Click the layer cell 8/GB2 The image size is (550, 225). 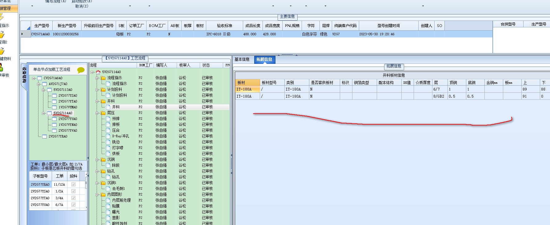[x=440, y=96]
